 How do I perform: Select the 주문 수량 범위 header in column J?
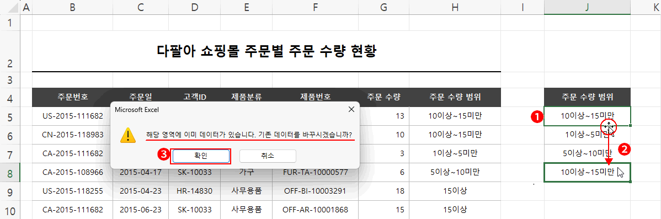click(x=587, y=97)
